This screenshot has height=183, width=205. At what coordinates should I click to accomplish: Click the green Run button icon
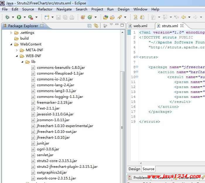pyautogui.click(x=19, y=17)
